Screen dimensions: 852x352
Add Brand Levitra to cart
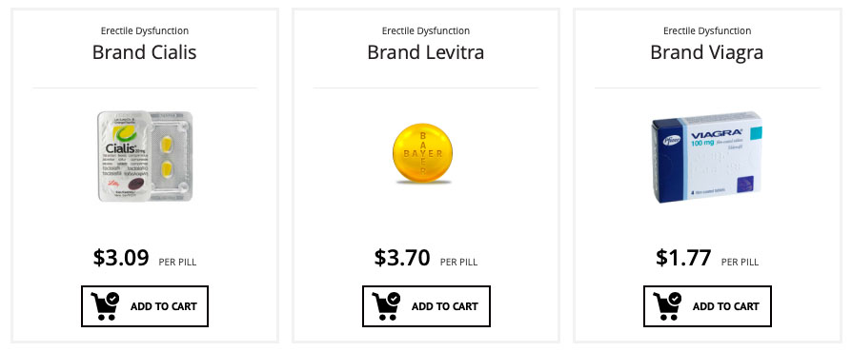click(426, 306)
